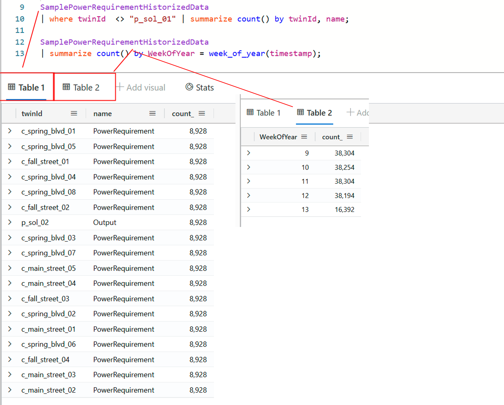Expand the WeekOfYear 13 row
This screenshot has width=504, height=405.
tap(248, 209)
